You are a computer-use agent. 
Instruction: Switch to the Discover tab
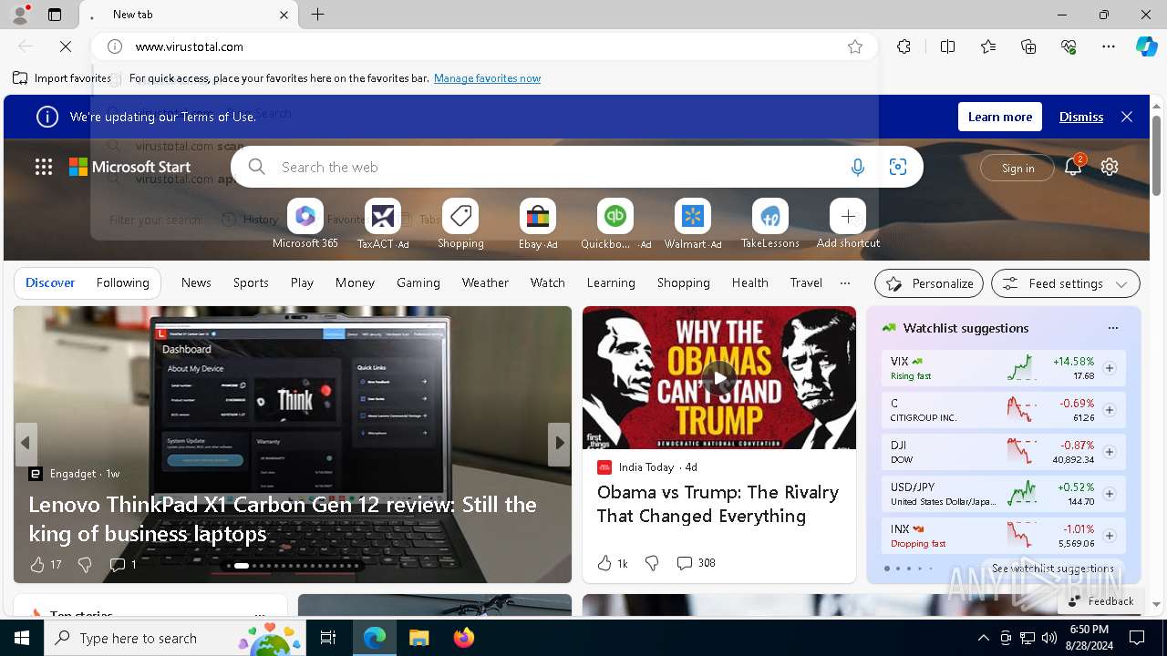click(50, 282)
